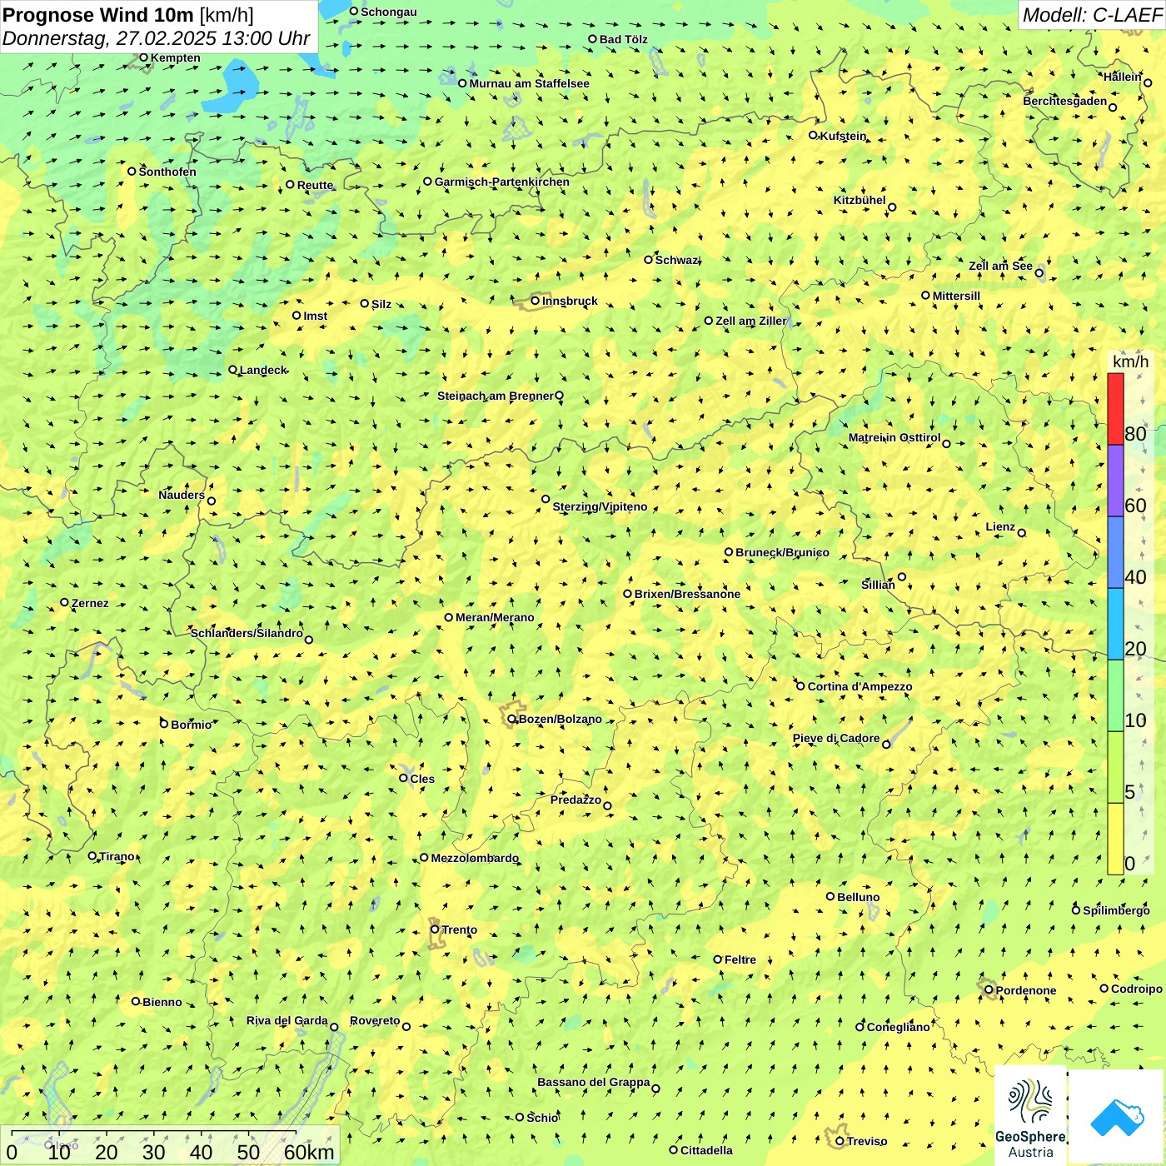Viewport: 1166px width, 1166px height.
Task: Click the Kufstein location marker
Action: [814, 135]
